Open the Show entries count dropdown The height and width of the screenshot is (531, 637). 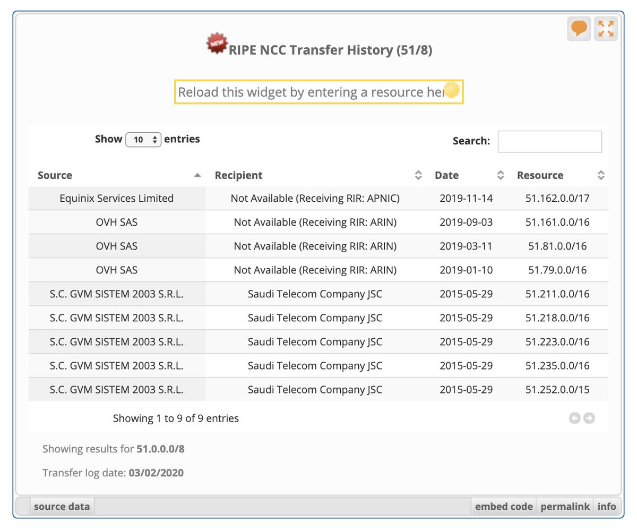143,140
